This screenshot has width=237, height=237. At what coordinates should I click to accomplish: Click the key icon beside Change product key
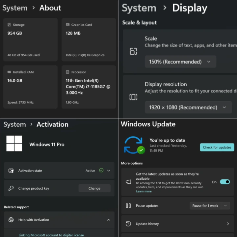(11, 188)
